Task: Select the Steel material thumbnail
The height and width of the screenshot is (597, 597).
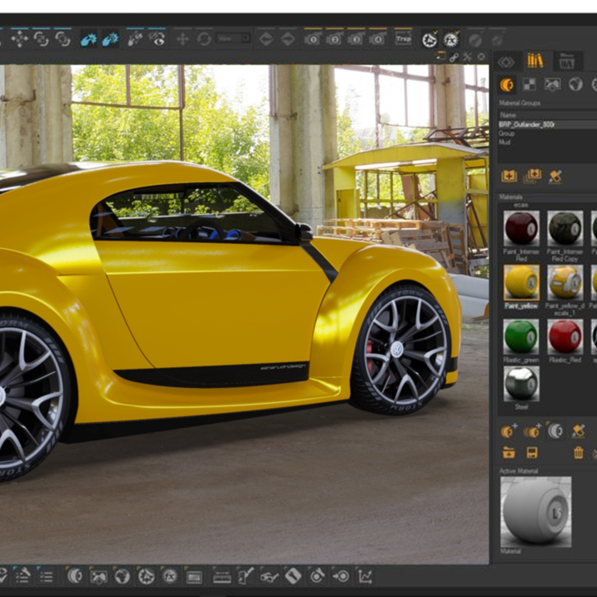Action: (x=521, y=384)
